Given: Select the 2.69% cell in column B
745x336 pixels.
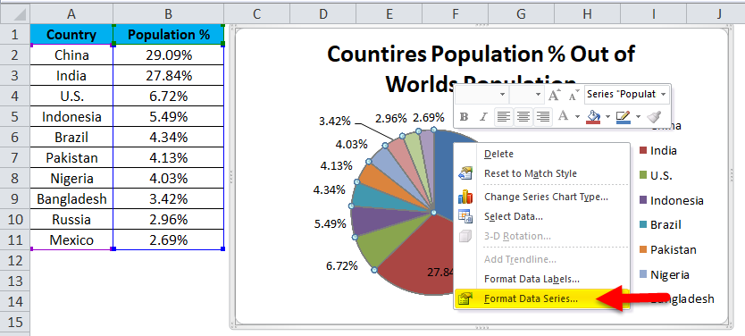Looking at the screenshot, I should [169, 240].
